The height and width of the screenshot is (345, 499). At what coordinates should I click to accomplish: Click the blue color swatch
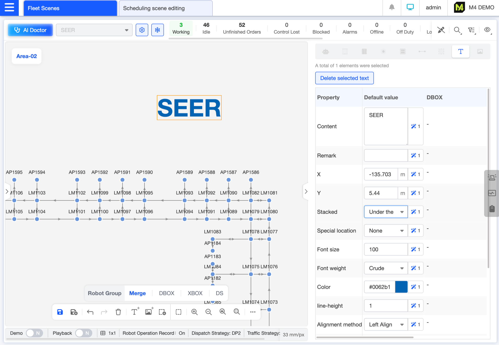pyautogui.click(x=401, y=287)
